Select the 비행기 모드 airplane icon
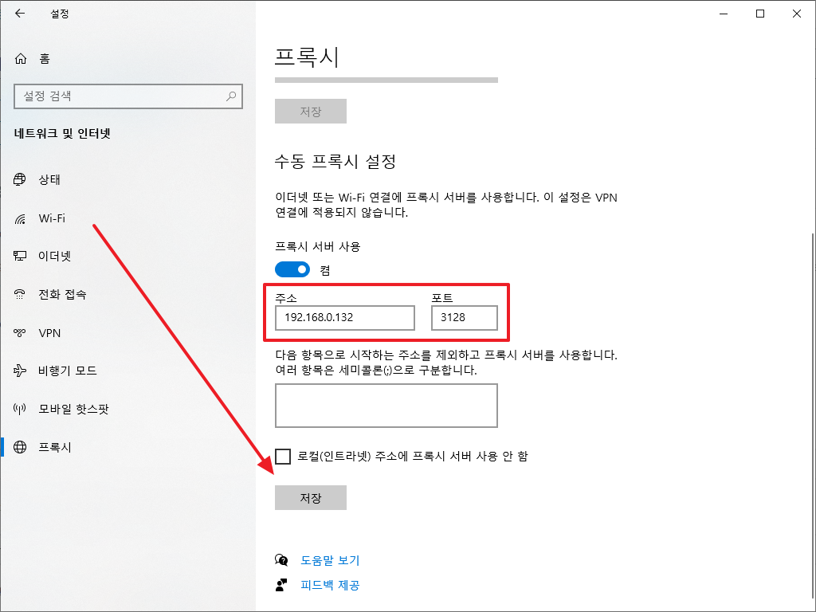This screenshot has width=816, height=612. 20,371
